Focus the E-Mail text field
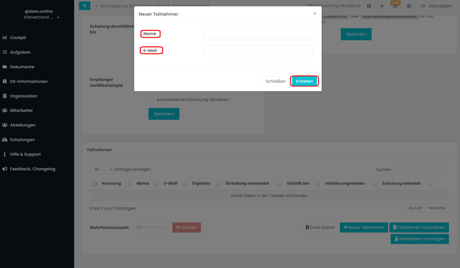This screenshot has height=268, width=460. [257, 50]
